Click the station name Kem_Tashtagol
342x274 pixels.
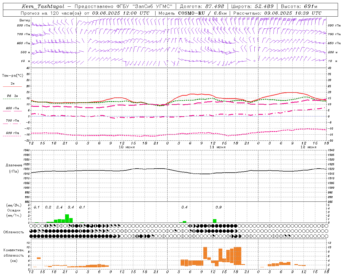coord(43,6)
